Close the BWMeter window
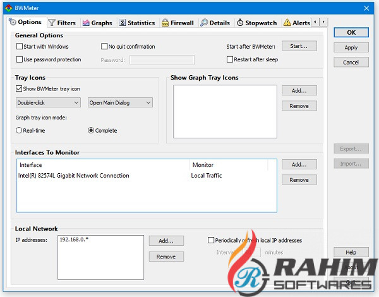 pos(366,8)
